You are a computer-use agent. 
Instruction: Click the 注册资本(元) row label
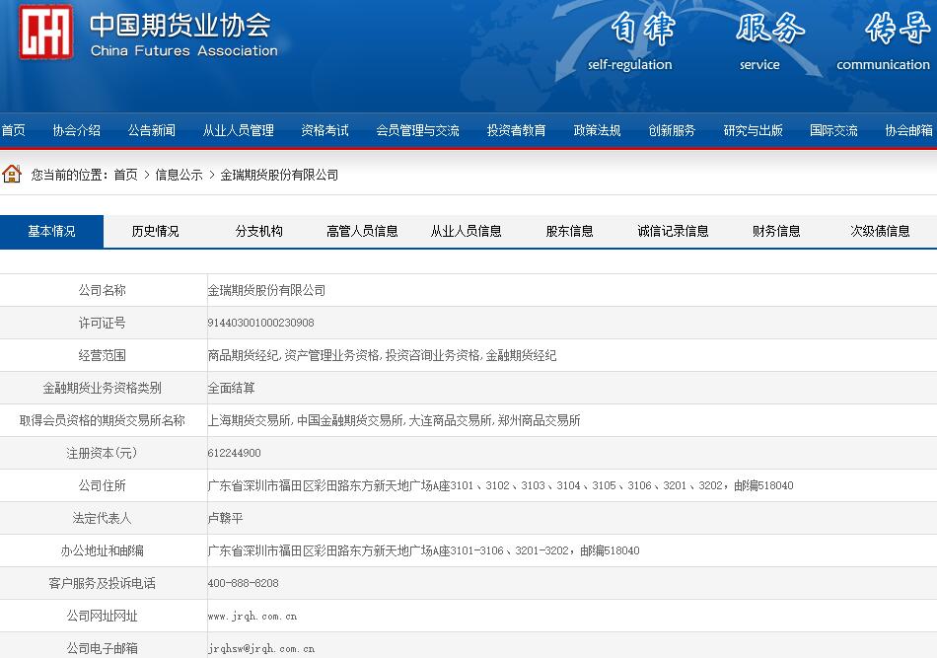coord(103,453)
